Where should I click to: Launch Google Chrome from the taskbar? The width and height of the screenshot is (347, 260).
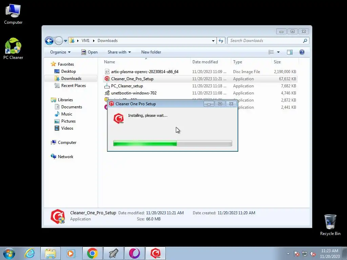(x=93, y=253)
